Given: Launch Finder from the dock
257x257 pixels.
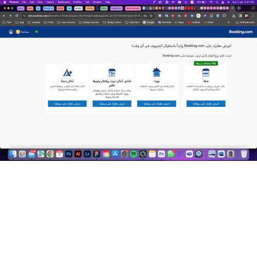Looking at the screenshot, I should tap(13, 154).
